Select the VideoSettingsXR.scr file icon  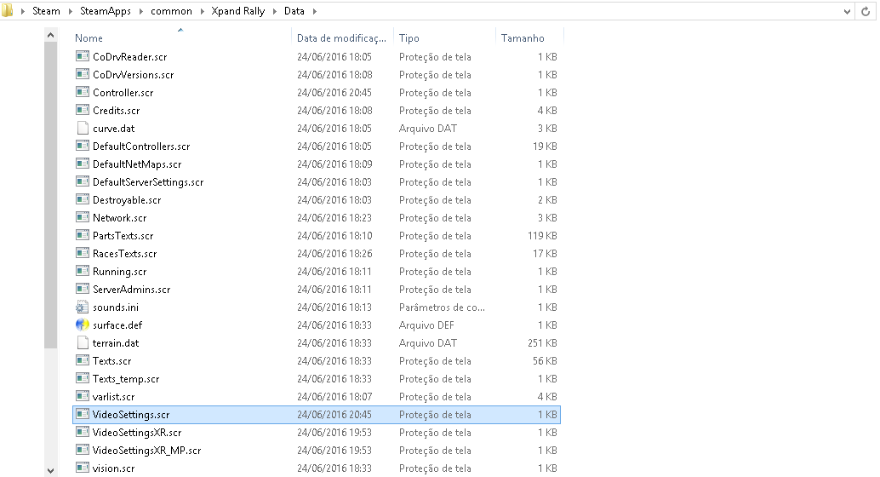pos(83,432)
